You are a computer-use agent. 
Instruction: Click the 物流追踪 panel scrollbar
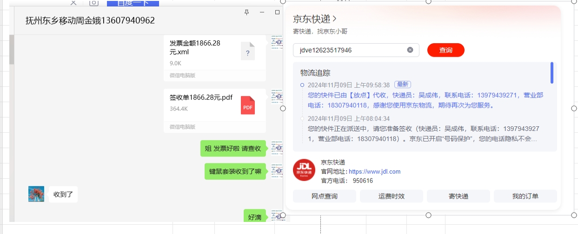pos(552,73)
